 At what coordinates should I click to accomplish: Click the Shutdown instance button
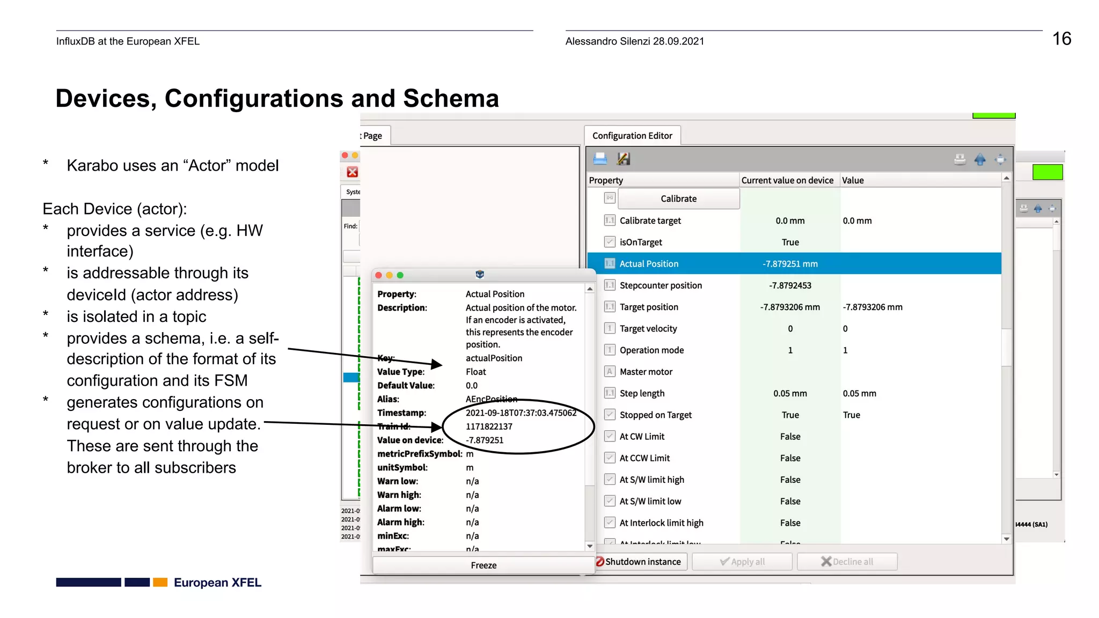pos(641,562)
